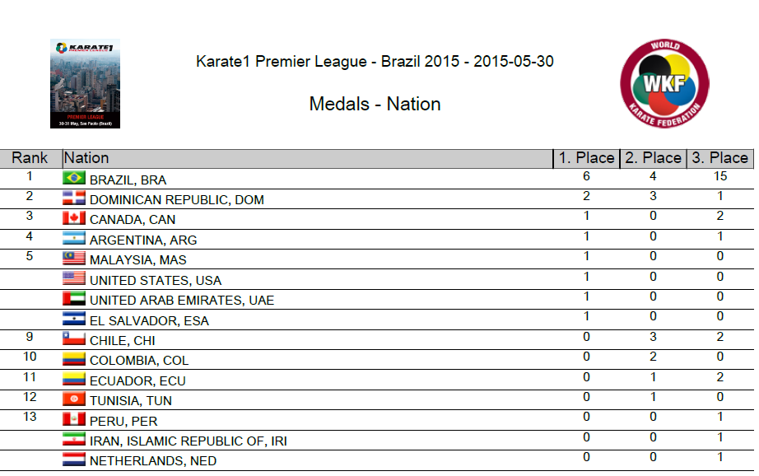Click the Brazil flag icon
This screenshot has height=476, width=759.
click(74, 178)
